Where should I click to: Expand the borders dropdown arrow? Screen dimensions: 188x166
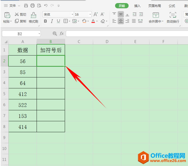point(69,21)
